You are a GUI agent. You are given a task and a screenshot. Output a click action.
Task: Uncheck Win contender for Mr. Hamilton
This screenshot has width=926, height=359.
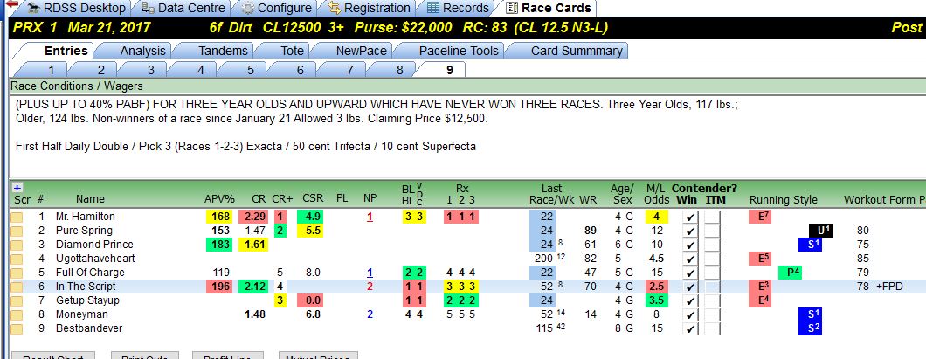[688, 217]
